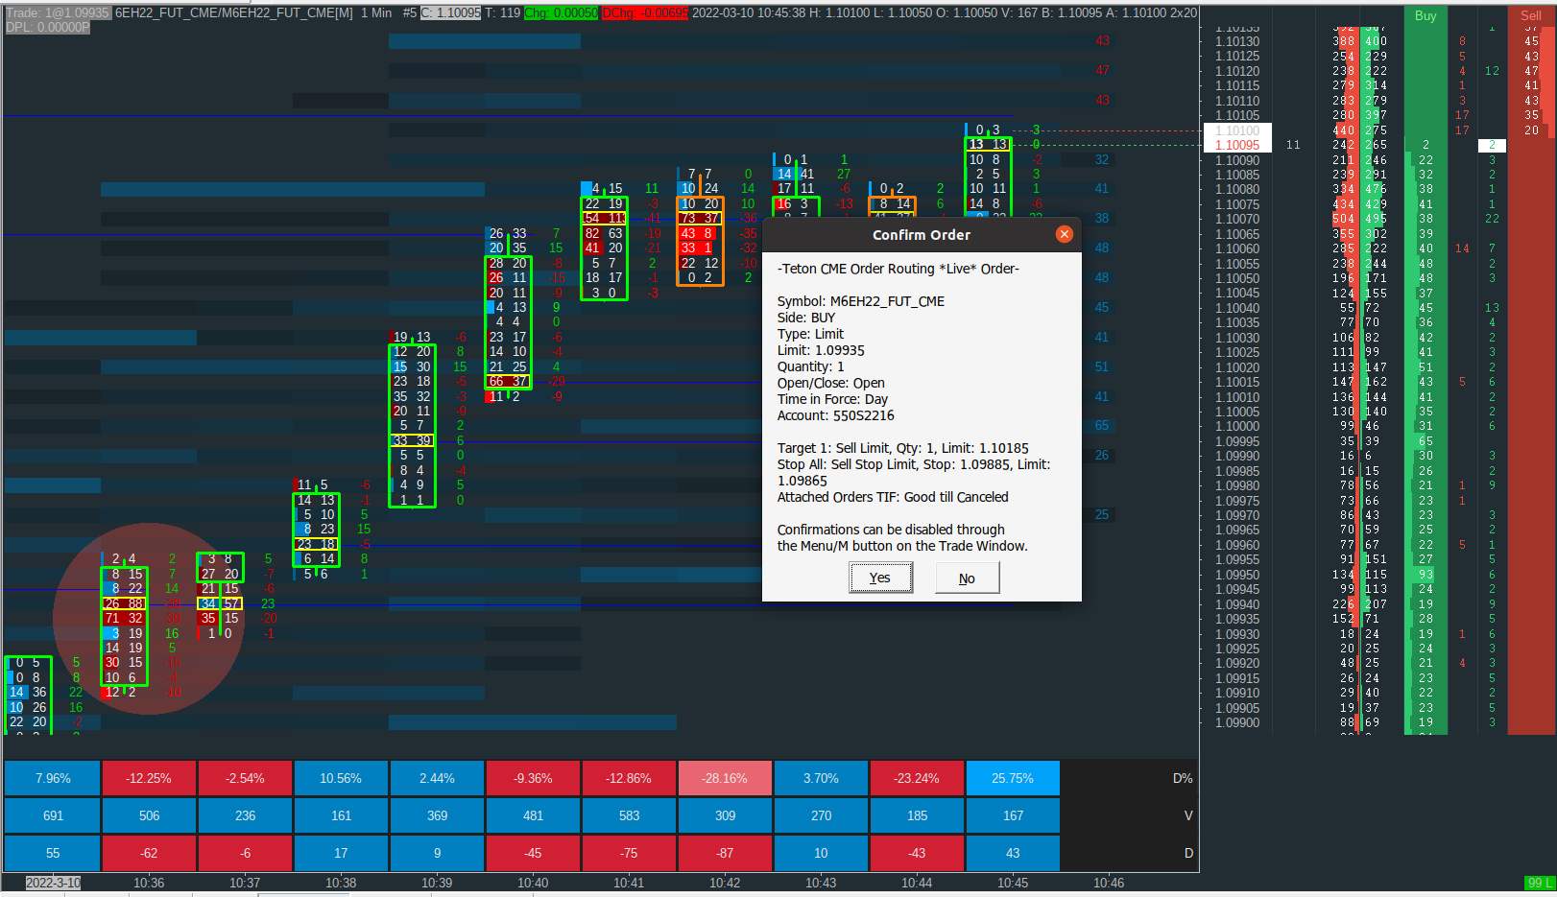The image size is (1557, 897).
Task: Click the 1.10100 price in the ladder
Action: (1237, 130)
